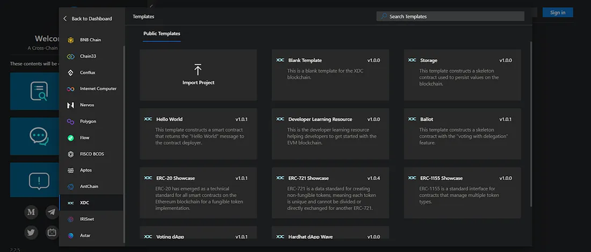The image size is (591, 252).
Task: Select IRISnet in the chain list
Action: [91, 219]
